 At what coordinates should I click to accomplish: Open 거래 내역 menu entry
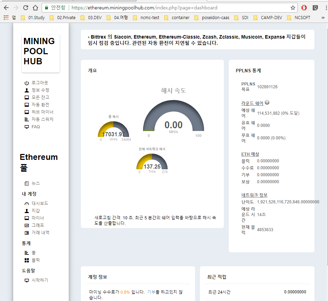click(x=27, y=232)
